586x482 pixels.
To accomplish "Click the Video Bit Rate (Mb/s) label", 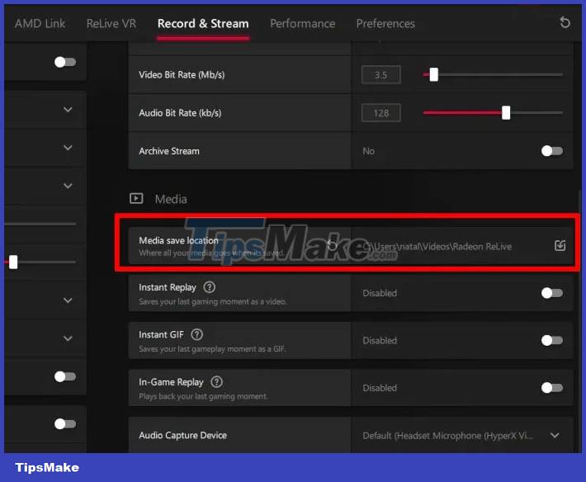I will coord(182,75).
